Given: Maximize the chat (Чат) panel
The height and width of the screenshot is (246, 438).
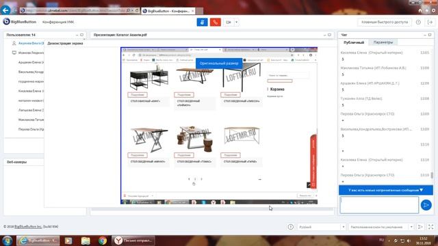Looking at the screenshot, I should pos(430,35).
